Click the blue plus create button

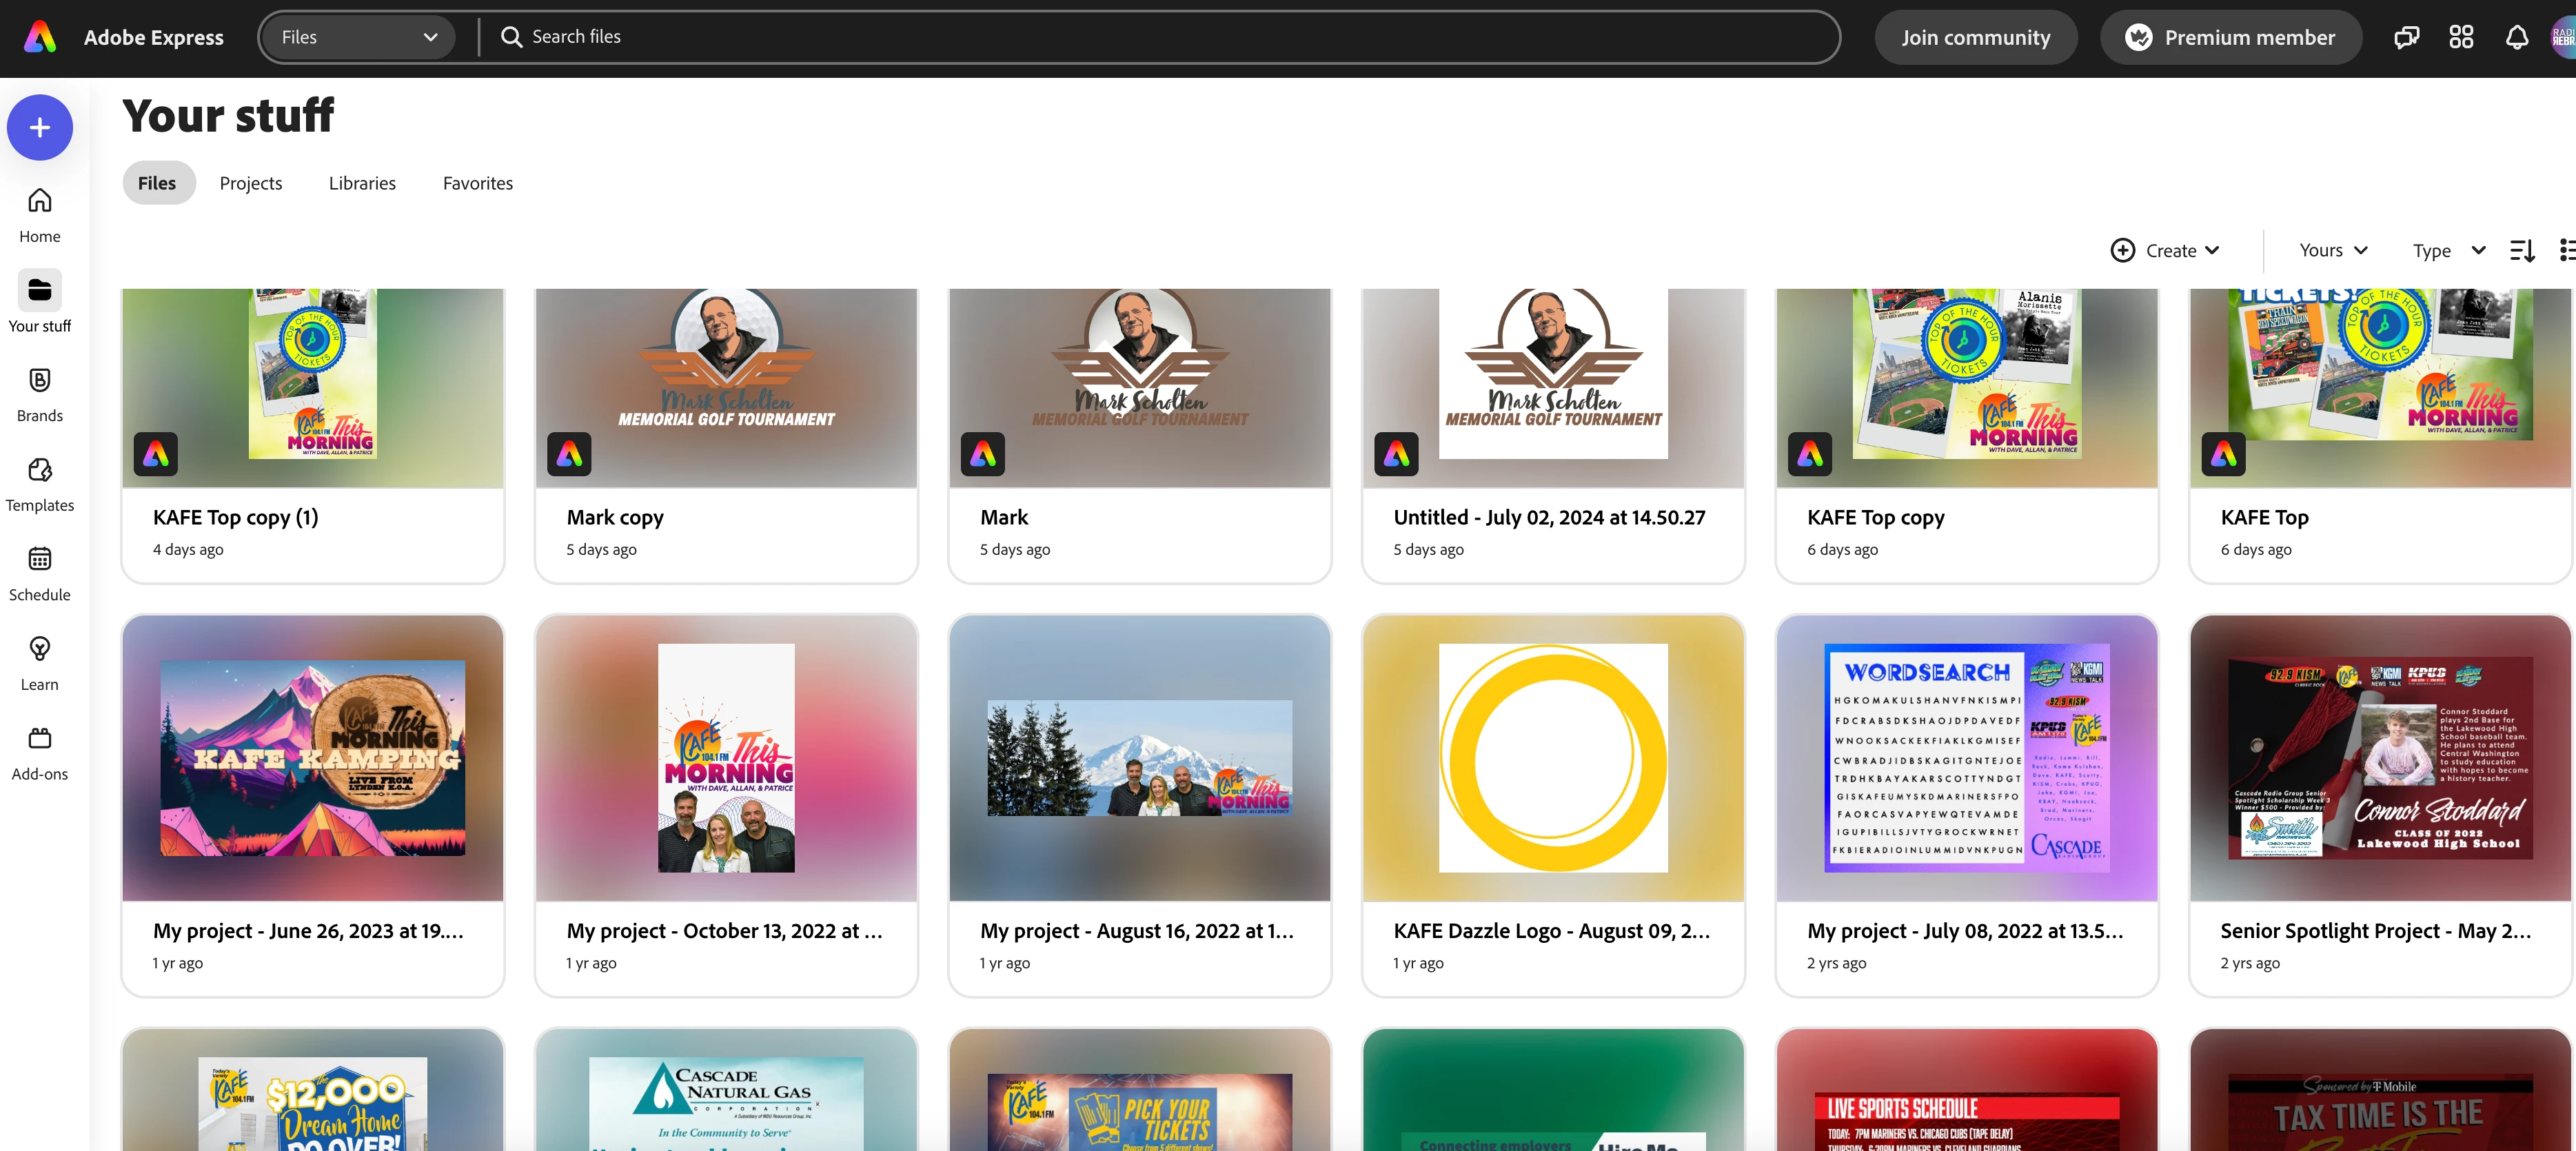(40, 128)
